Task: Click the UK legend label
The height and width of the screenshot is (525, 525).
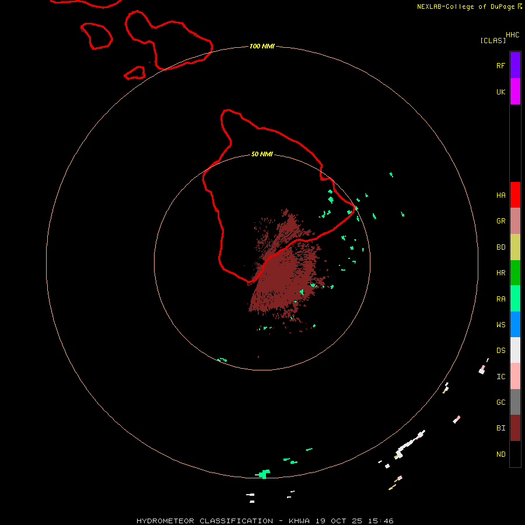Action: (x=501, y=92)
